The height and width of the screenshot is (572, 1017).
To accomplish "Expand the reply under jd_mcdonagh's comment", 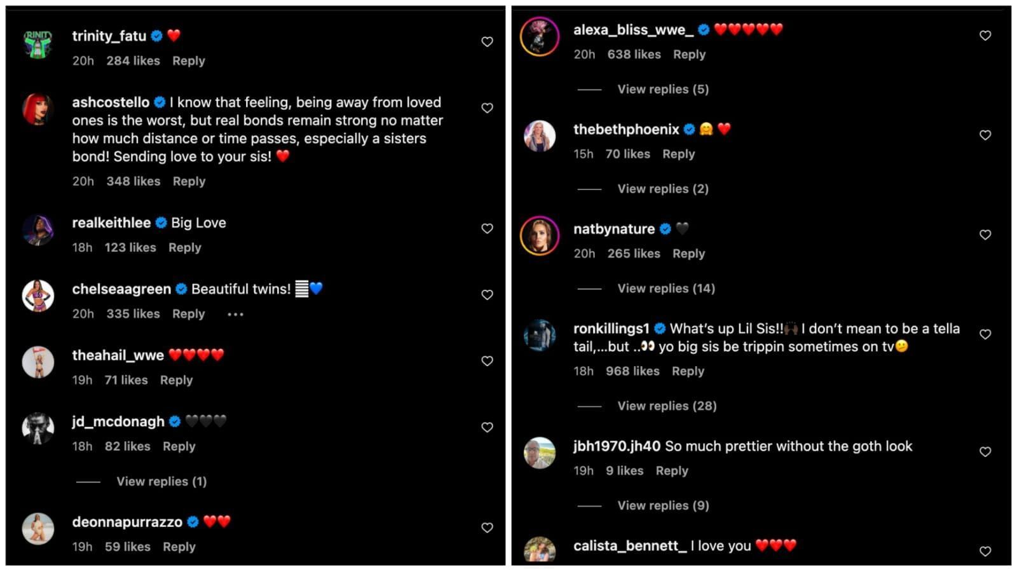I will click(x=161, y=481).
